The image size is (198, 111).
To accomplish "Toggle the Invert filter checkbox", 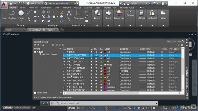I will pyautogui.click(x=35, y=92).
